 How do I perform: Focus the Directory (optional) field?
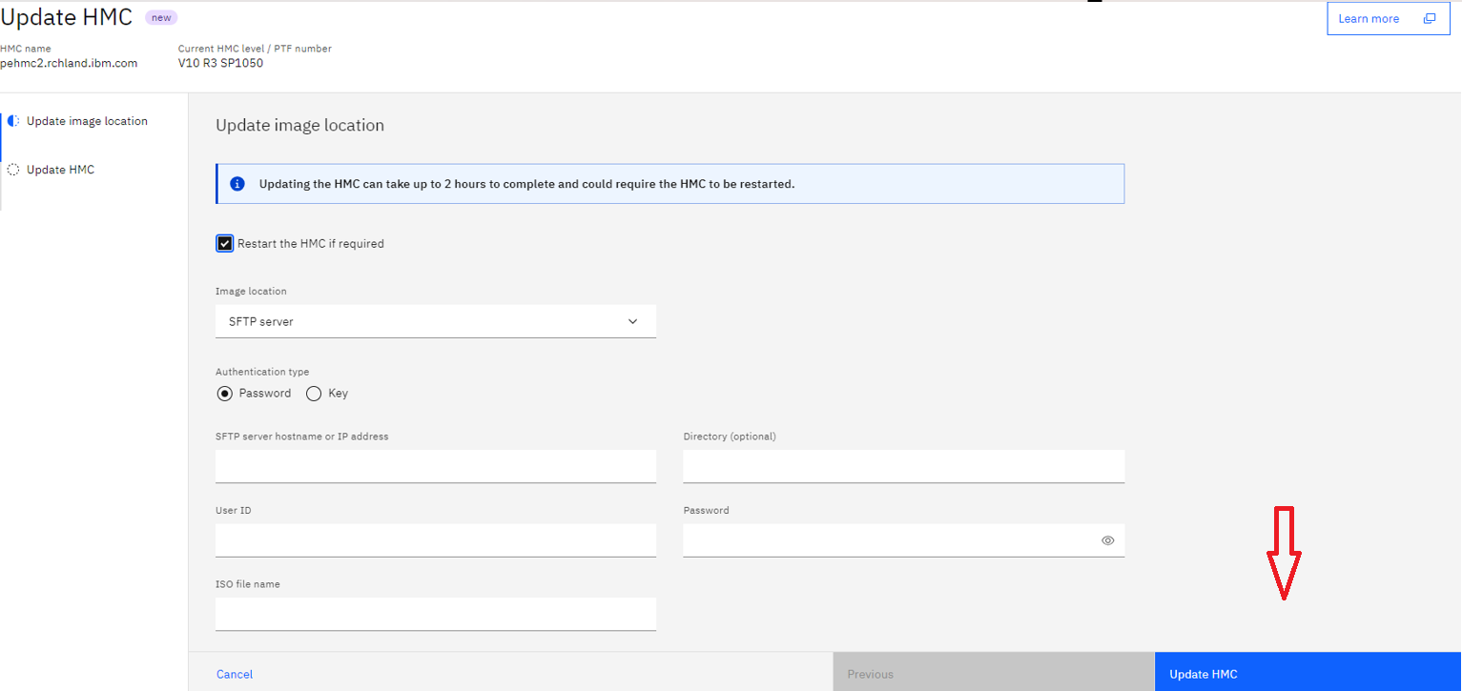(904, 466)
